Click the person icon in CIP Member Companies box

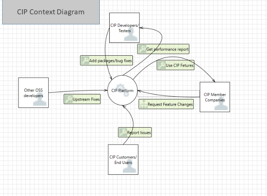(x=221, y=104)
